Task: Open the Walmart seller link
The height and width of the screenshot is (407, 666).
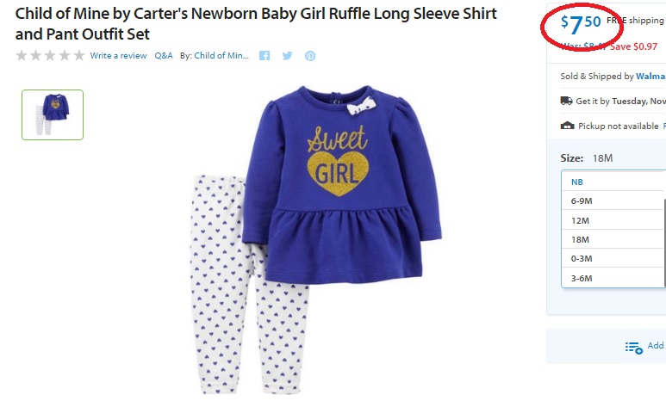Action: click(x=650, y=76)
